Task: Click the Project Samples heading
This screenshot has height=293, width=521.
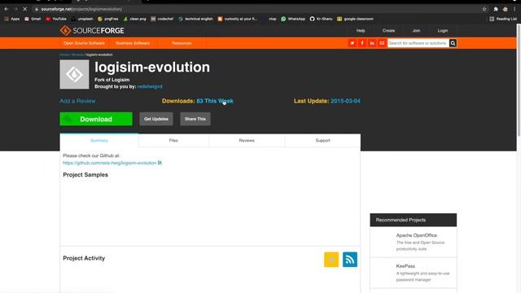Action: coord(85,175)
